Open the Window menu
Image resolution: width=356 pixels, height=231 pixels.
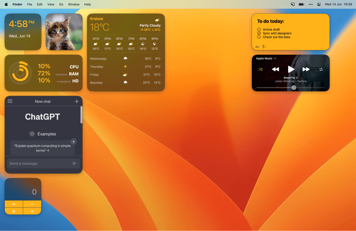pyautogui.click(x=74, y=4)
